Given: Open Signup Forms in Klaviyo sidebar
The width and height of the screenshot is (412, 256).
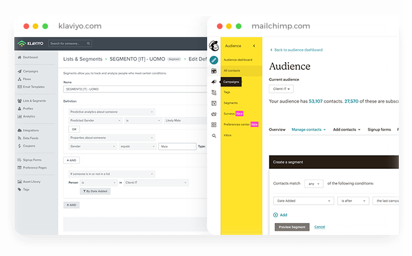Looking at the screenshot, I should pos(29,160).
